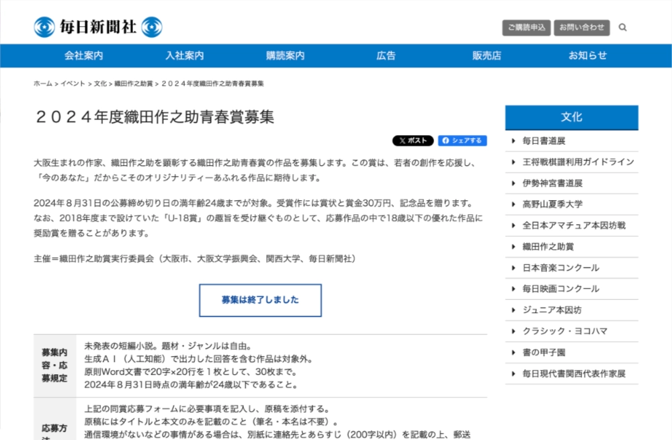Click the Facebook シェアする button
Viewport: 672px width, 440px height.
[462, 140]
